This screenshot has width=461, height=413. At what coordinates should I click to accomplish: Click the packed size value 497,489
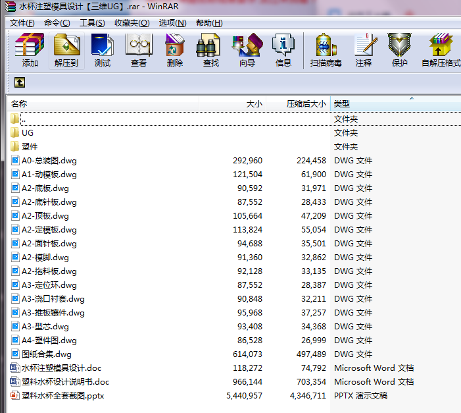pyautogui.click(x=311, y=354)
